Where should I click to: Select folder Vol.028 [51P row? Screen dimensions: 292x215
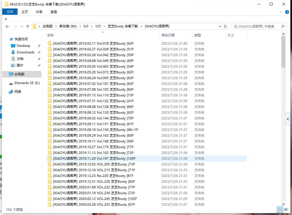point(146,49)
